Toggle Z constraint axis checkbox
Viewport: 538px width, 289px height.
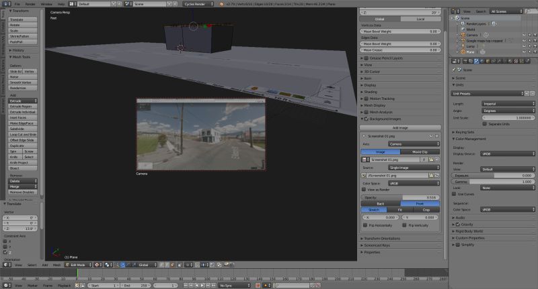[x=5, y=252]
